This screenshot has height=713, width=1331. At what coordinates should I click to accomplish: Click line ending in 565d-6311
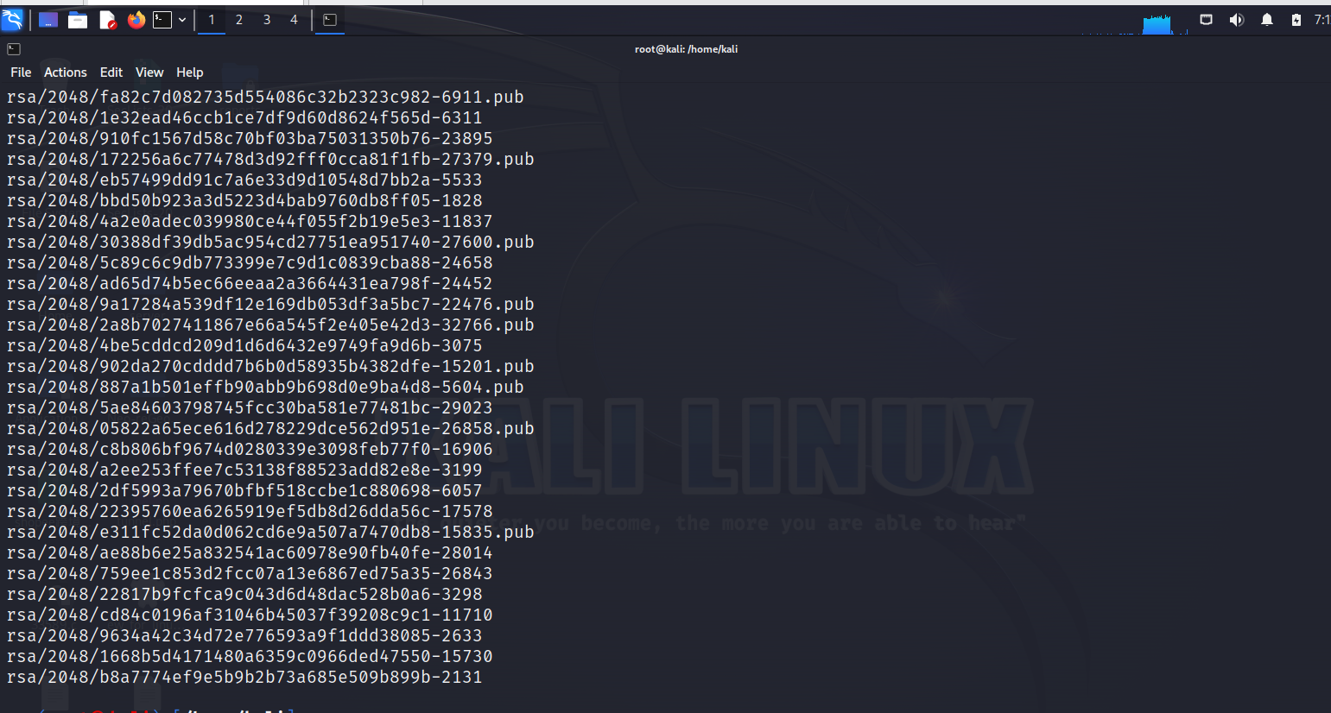(x=244, y=117)
